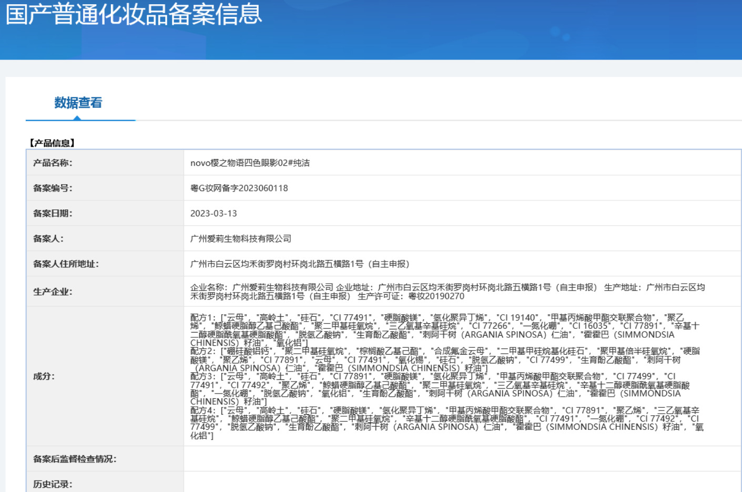Click the 成分 row label
The height and width of the screenshot is (492, 742).
pos(44,377)
